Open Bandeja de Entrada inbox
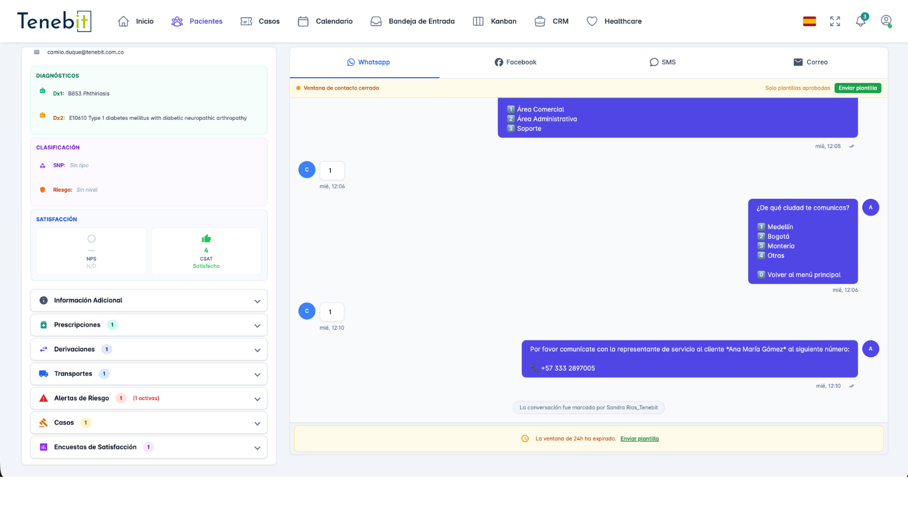 point(412,21)
